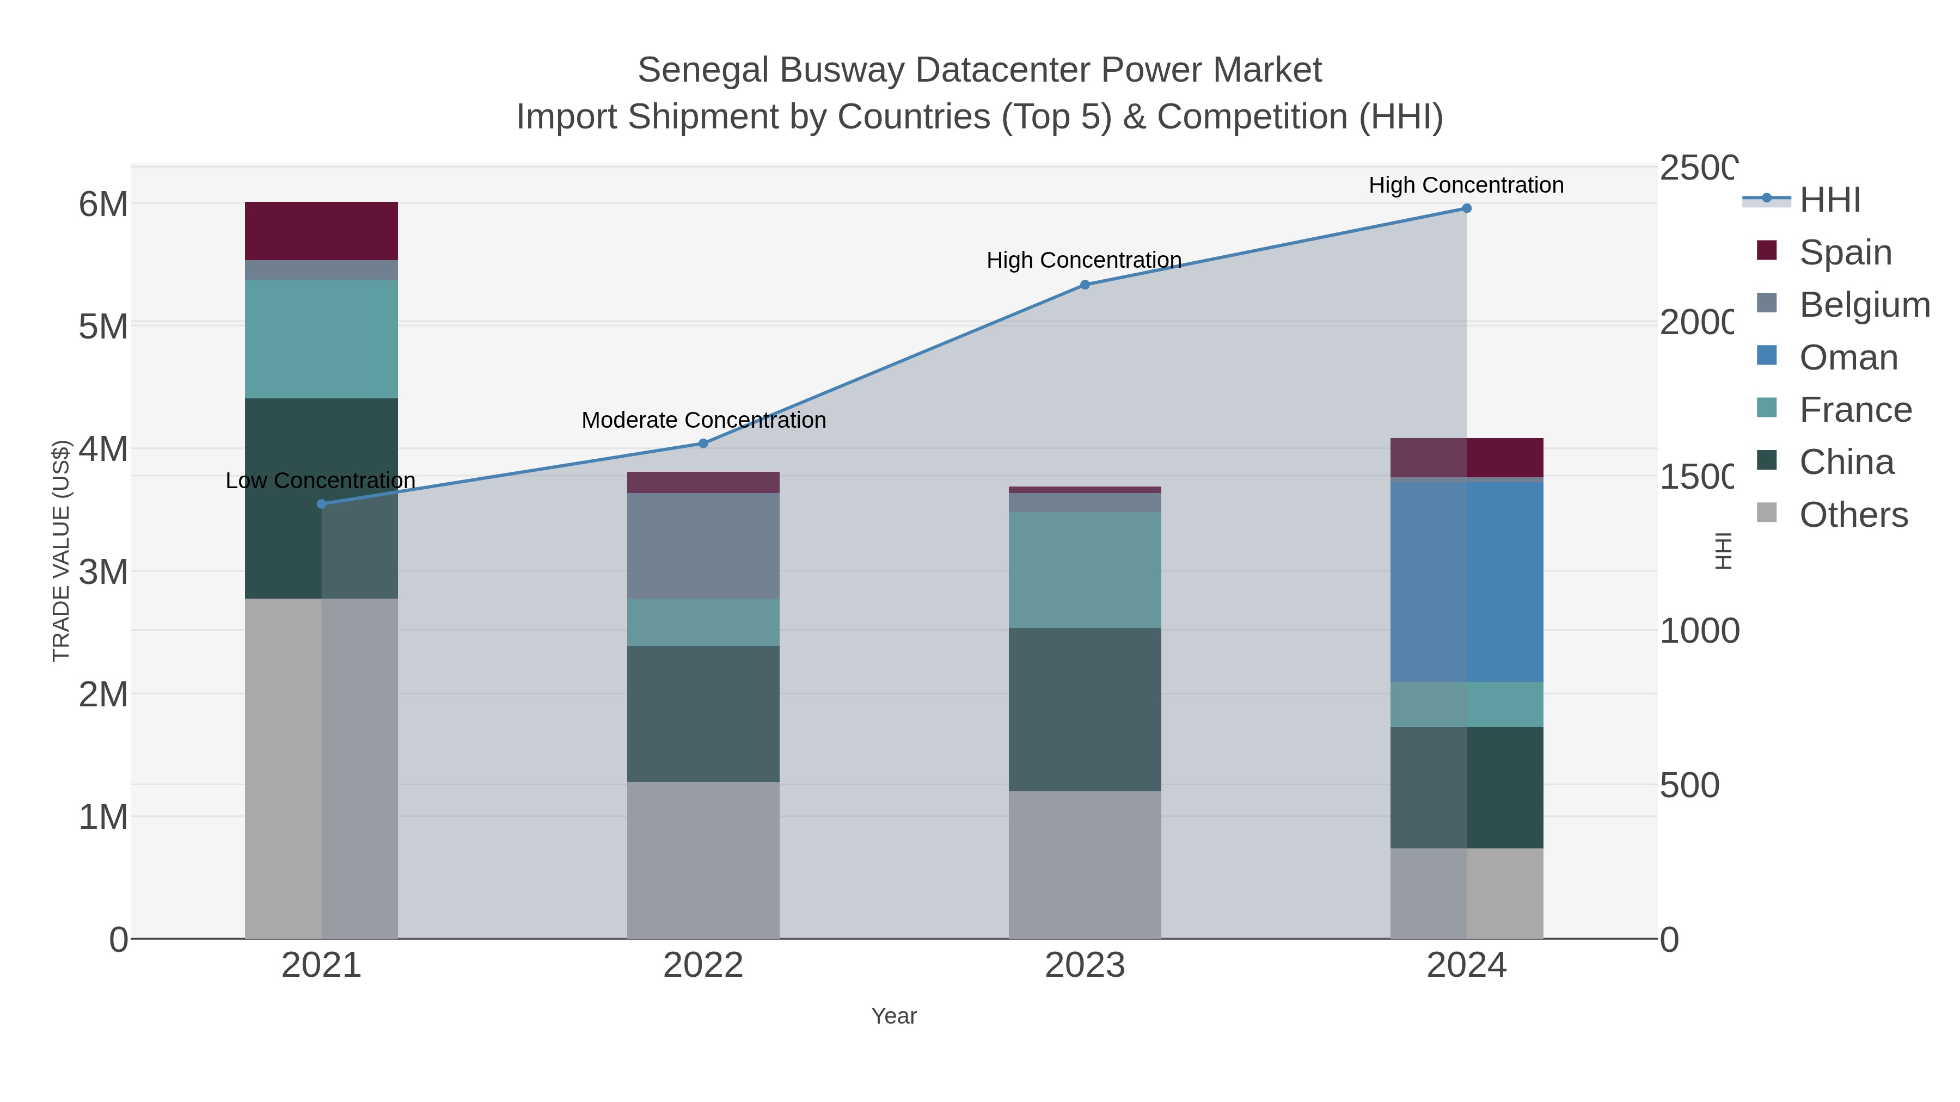Click the TRADE VALUE (US$) axis title
The width and height of the screenshot is (1960, 1102).
click(61, 551)
